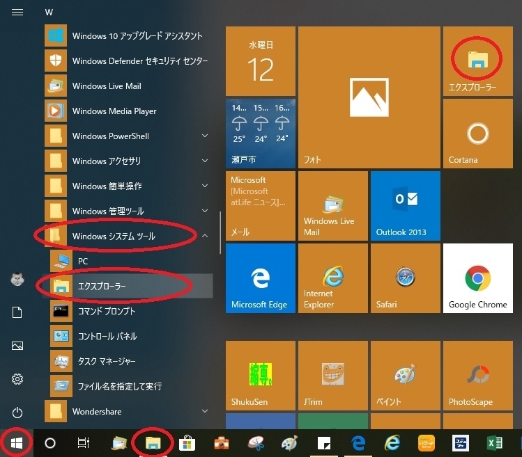Launch the Google Chrome tile
The height and width of the screenshot is (457, 522).
478,278
